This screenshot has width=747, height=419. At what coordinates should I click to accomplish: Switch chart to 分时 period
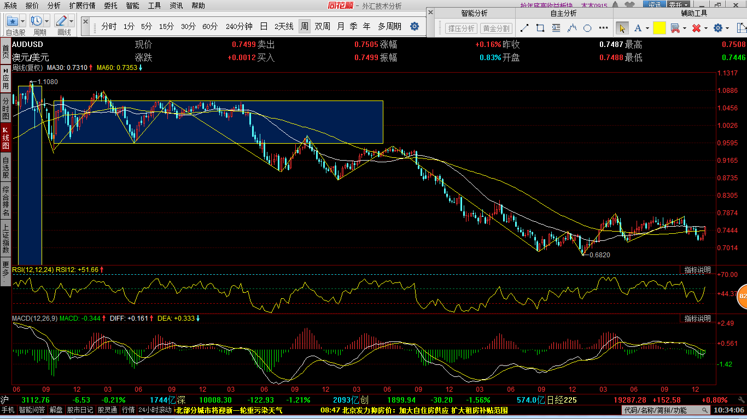click(x=109, y=26)
